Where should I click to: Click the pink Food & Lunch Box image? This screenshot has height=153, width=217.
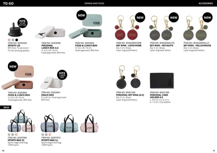(x=18, y=77)
